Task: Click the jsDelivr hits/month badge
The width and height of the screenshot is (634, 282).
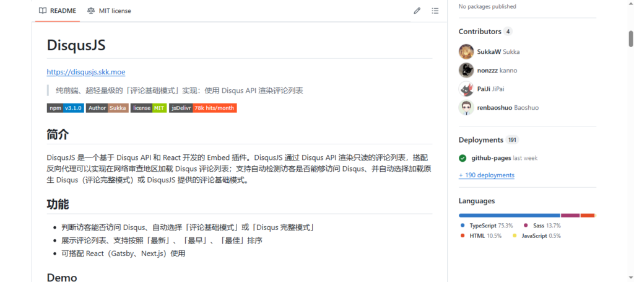Action: click(202, 108)
